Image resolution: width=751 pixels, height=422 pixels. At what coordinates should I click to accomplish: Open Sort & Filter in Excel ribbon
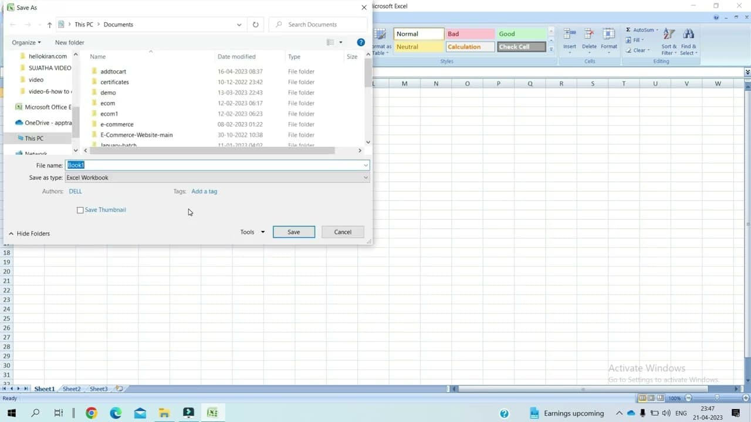coord(669,41)
